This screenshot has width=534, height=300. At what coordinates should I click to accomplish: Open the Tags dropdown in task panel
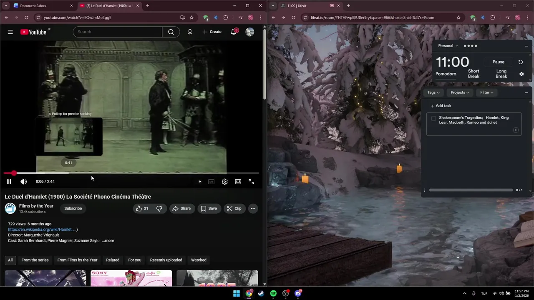pos(433,92)
